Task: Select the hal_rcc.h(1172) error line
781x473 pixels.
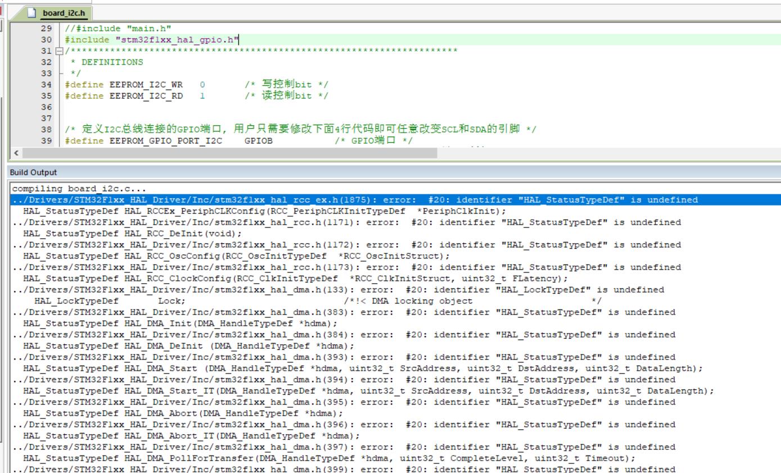Action: (x=346, y=245)
